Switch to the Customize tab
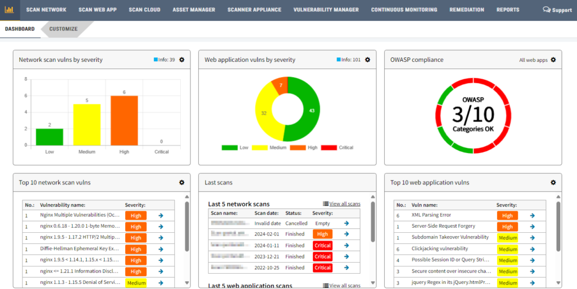 [63, 29]
